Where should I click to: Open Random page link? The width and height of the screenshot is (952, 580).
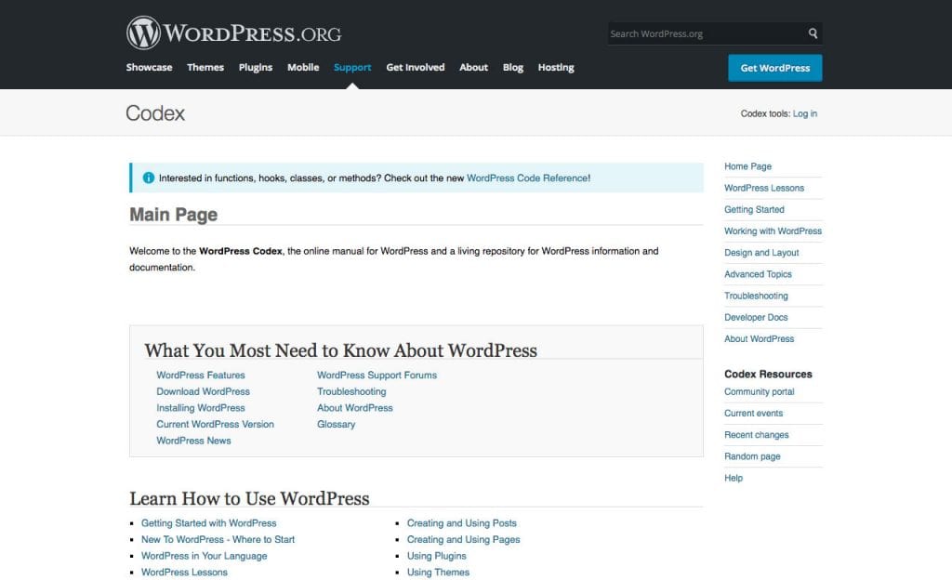click(x=751, y=456)
